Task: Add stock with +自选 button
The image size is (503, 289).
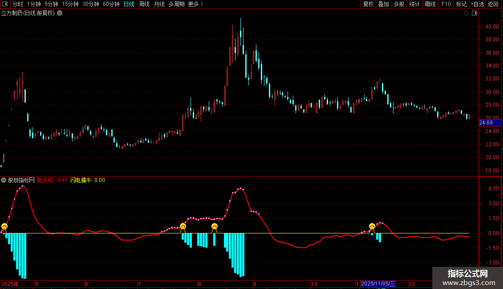Action: pos(477,4)
